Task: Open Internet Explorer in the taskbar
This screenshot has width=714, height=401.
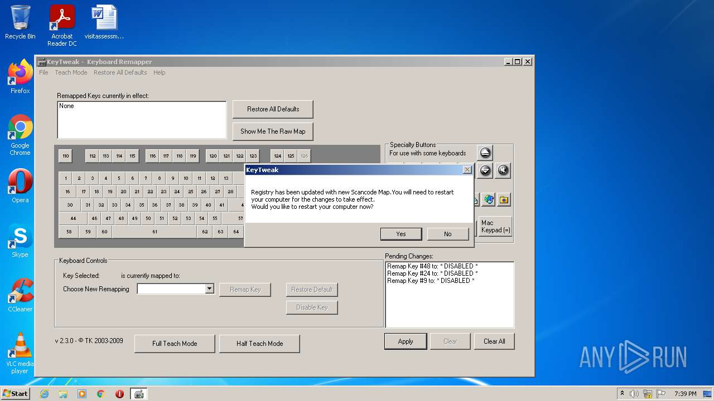Action: click(44, 394)
